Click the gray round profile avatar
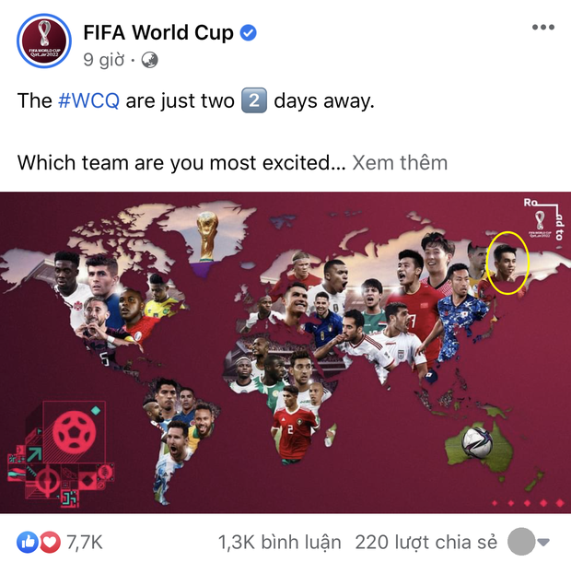 pos(521,542)
